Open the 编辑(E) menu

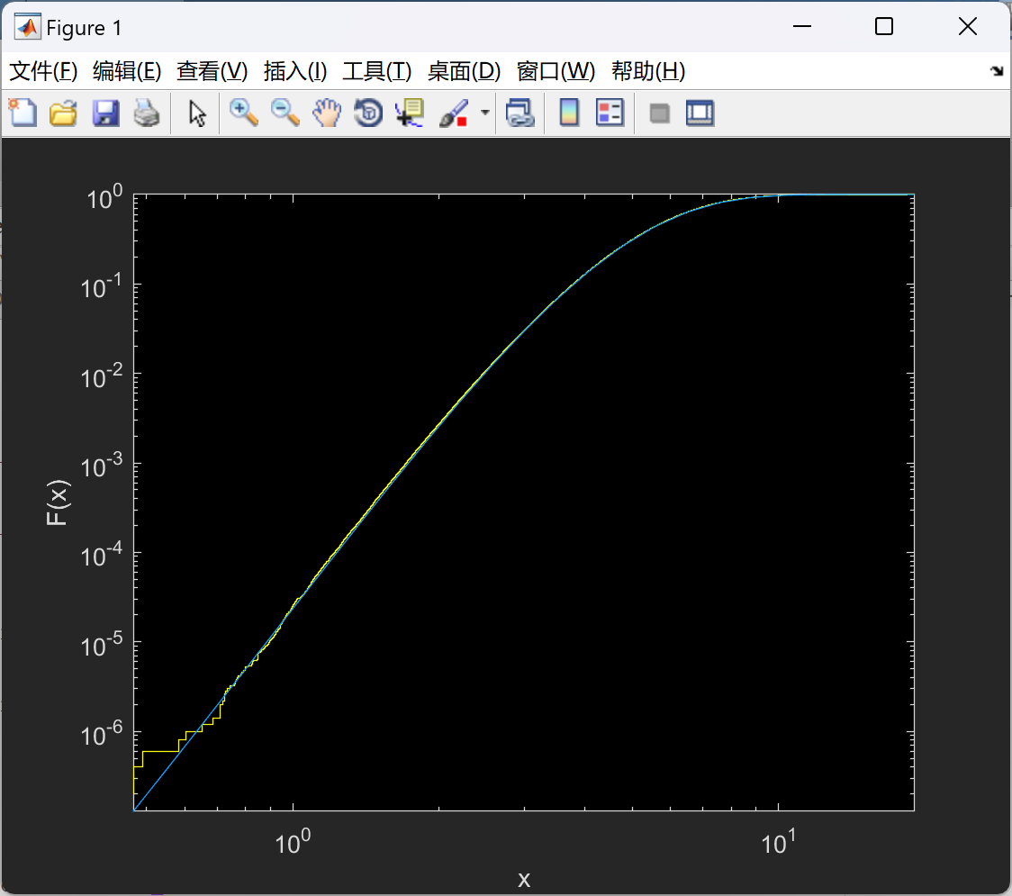point(126,71)
